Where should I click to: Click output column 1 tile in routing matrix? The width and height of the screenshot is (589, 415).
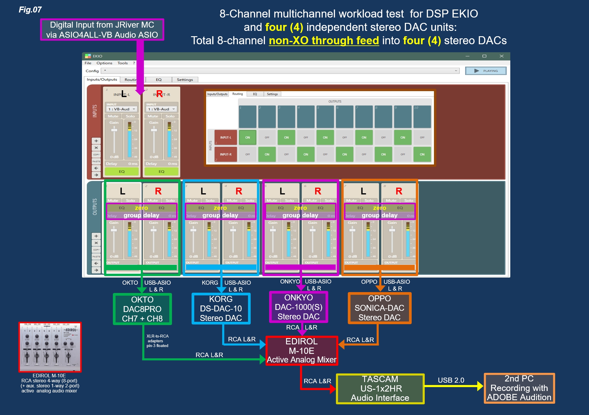[x=247, y=117]
